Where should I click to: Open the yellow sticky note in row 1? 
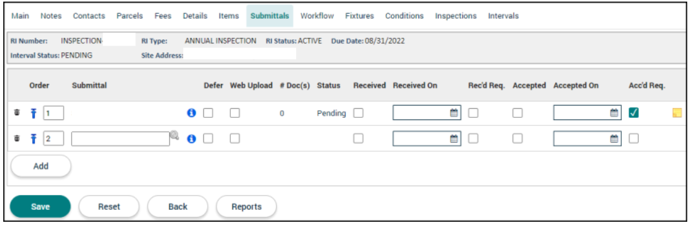676,113
